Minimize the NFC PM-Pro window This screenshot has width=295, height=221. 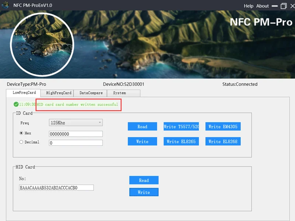[x=275, y=6]
